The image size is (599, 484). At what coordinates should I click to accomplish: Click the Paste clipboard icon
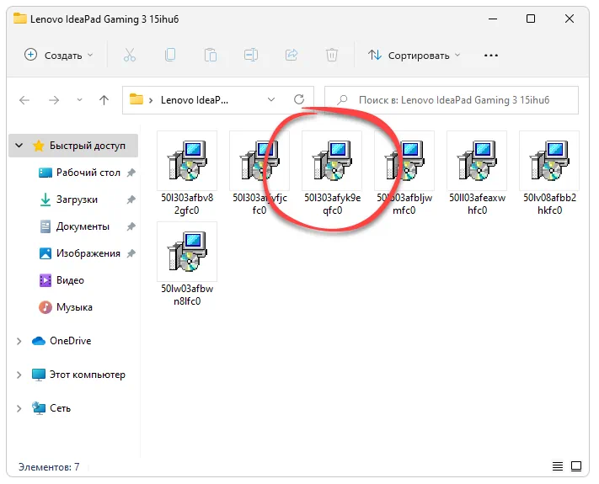coord(211,55)
